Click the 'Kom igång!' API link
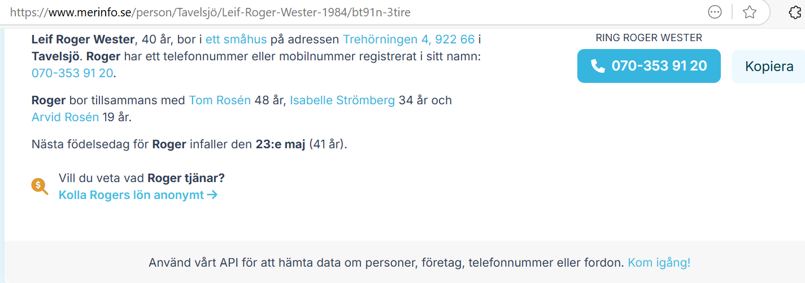805x283 pixels. tap(659, 263)
